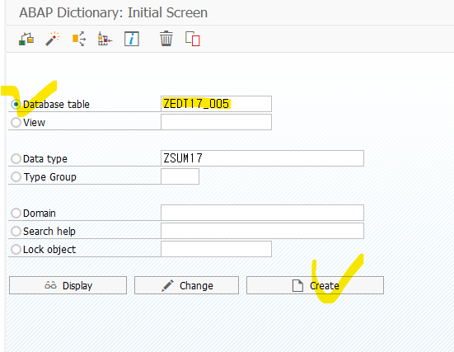Click the Copy objects icon
454x352 pixels.
[x=193, y=39]
